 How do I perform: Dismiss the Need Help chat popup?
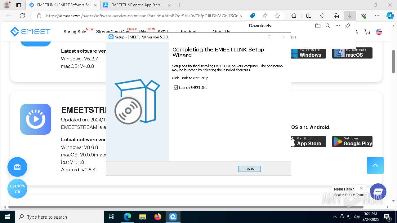coord(361,188)
